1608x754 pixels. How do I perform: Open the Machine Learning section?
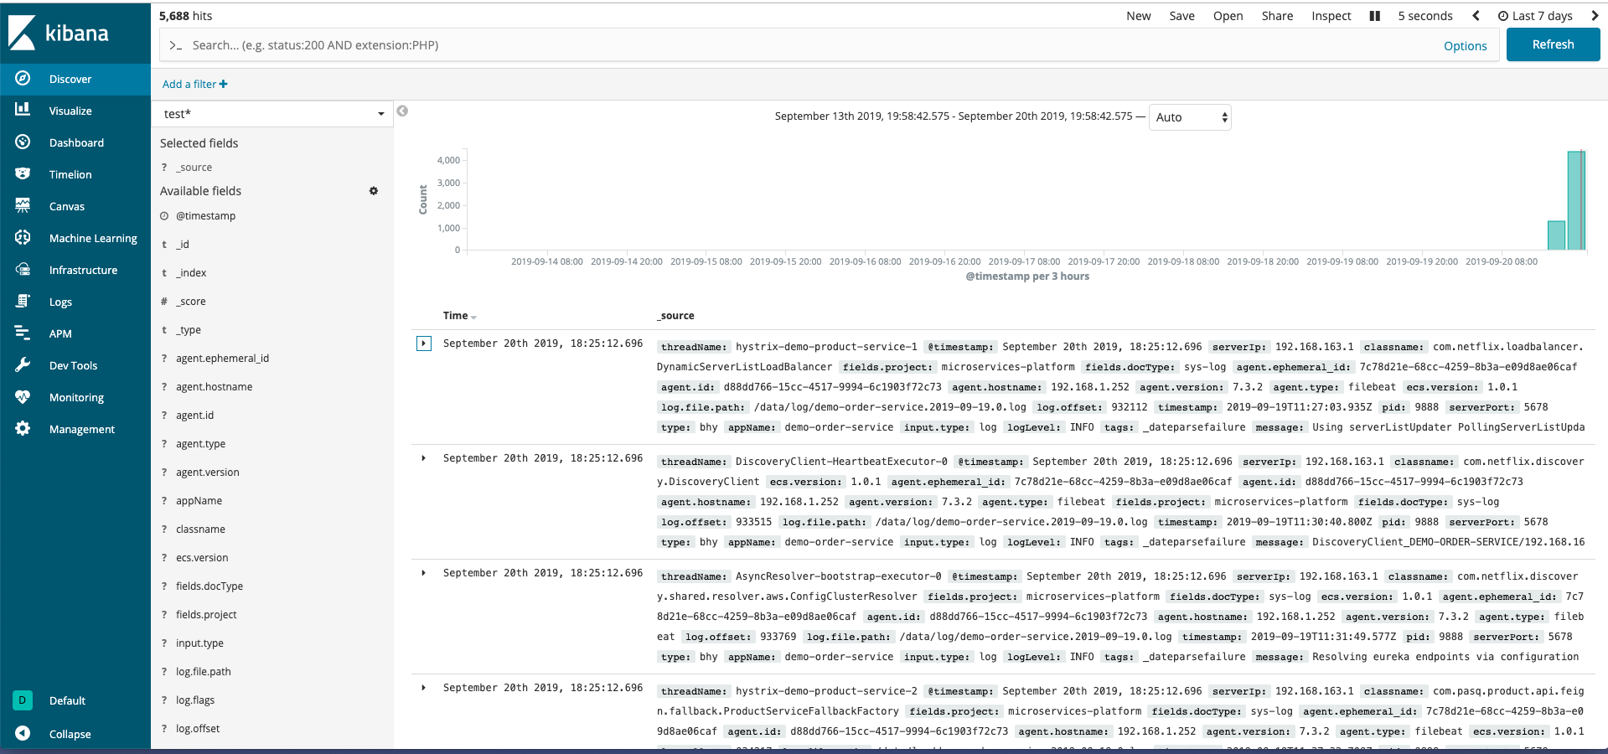tap(92, 237)
